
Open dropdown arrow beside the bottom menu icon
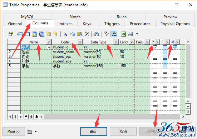36,132
